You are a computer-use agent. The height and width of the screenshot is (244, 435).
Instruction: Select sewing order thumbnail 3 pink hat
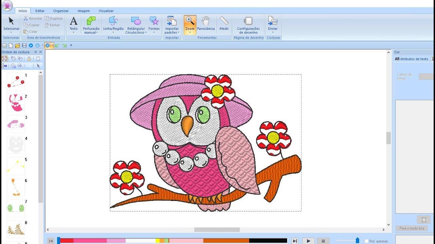16,124
